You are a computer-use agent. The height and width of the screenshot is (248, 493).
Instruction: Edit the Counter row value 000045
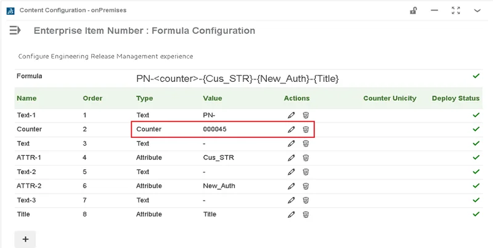291,129
